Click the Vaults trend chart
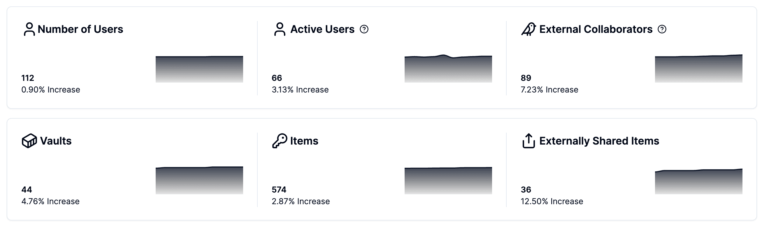 click(x=199, y=180)
